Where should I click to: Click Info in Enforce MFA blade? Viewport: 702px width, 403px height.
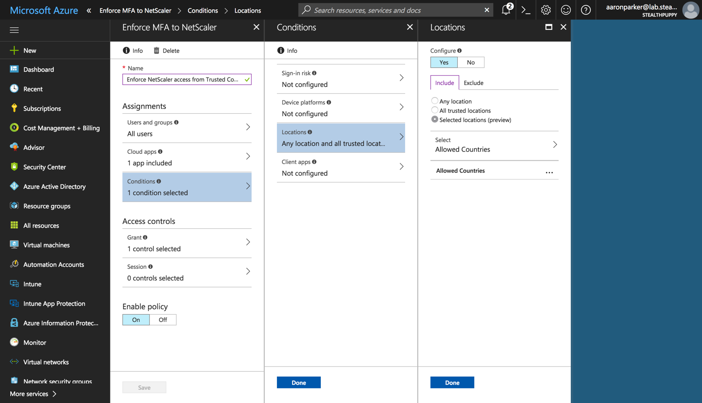click(133, 51)
